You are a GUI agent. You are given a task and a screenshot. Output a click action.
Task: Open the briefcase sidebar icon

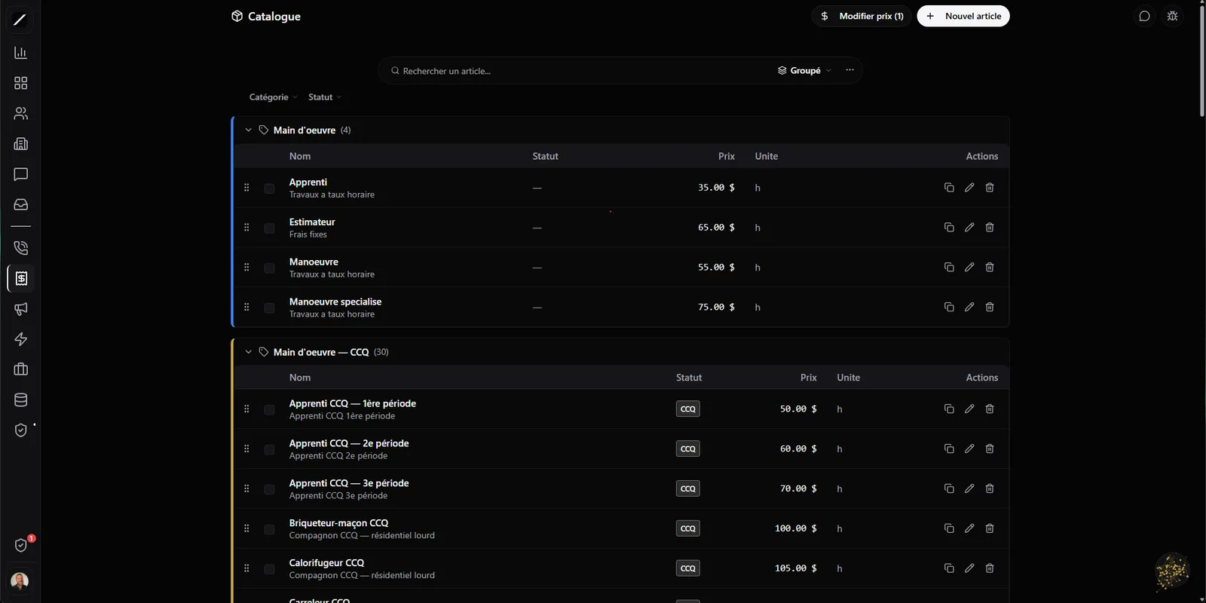point(20,369)
